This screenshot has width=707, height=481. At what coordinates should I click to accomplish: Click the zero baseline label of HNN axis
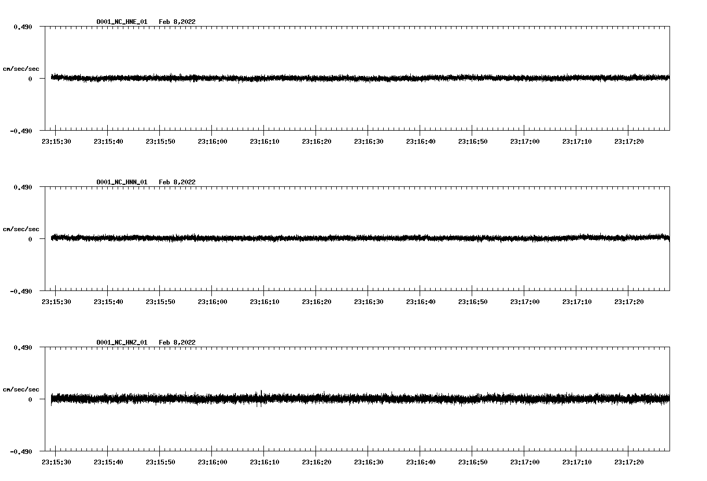point(30,239)
